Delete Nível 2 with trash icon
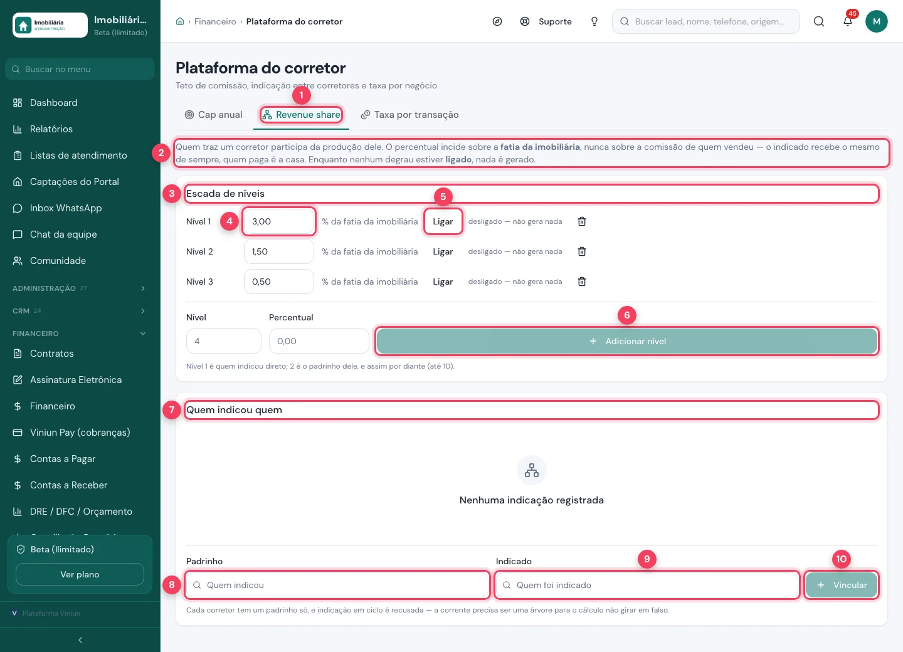This screenshot has height=652, width=903. 582,251
